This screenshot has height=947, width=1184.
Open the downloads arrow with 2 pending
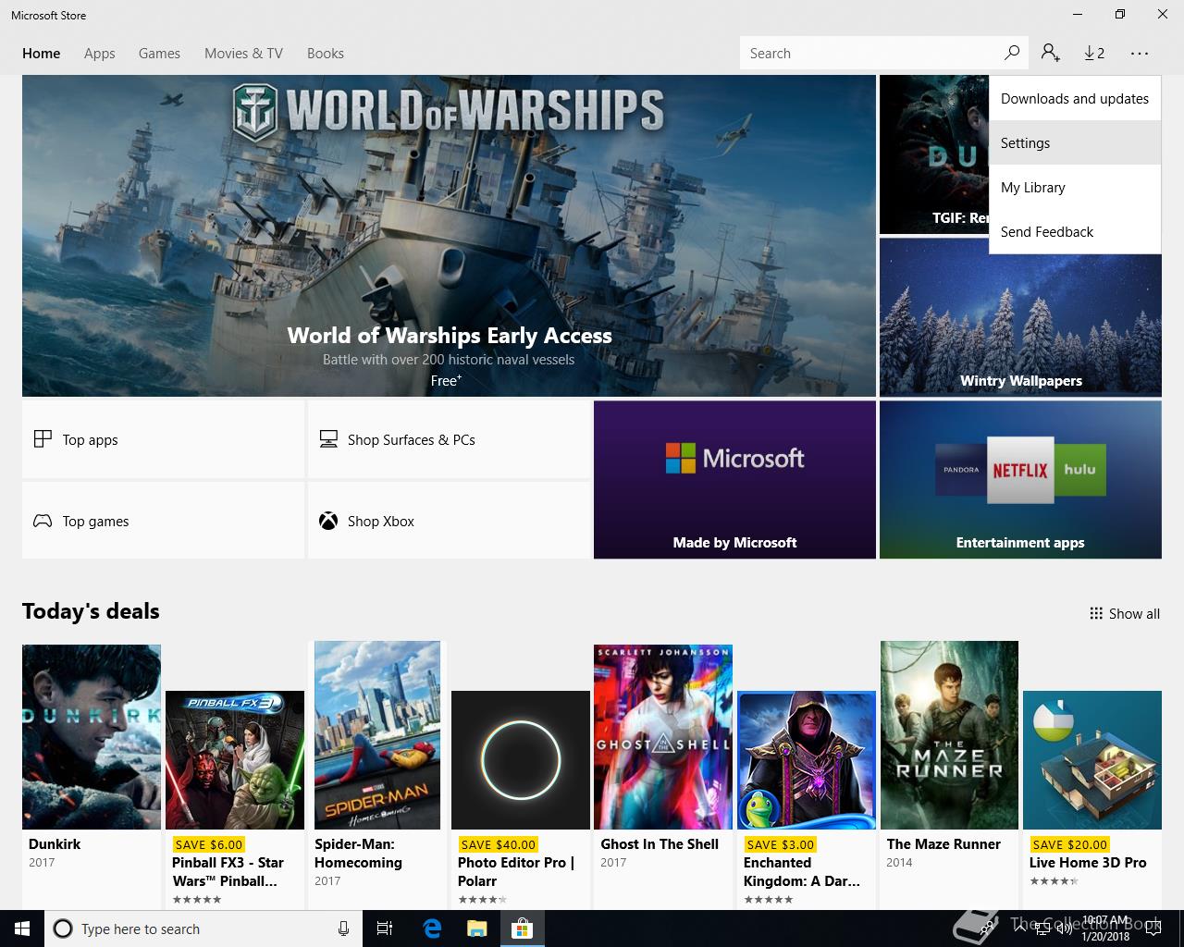point(1094,53)
